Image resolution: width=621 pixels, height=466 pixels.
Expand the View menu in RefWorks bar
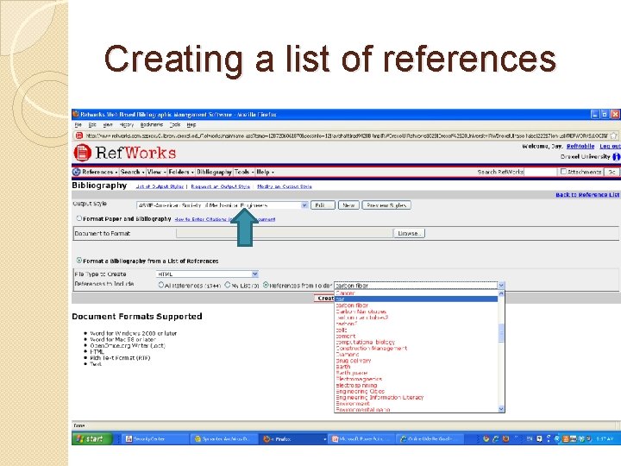[156, 172]
